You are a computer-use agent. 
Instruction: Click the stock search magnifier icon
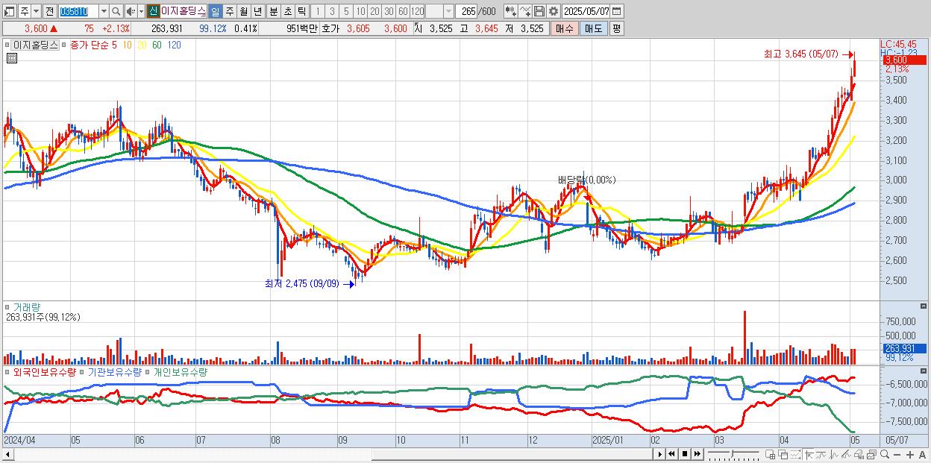pos(116,11)
